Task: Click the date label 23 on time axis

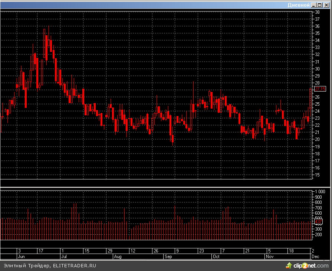Action: tap(201, 251)
